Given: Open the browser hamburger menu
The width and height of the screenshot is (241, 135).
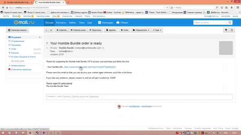Looking at the screenshot, I should pos(238,7).
